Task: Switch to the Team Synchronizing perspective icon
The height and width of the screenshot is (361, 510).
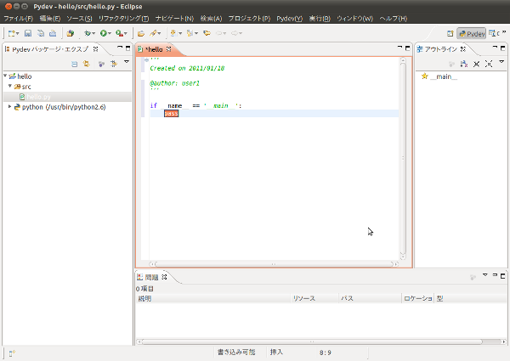Action: tap(493, 33)
